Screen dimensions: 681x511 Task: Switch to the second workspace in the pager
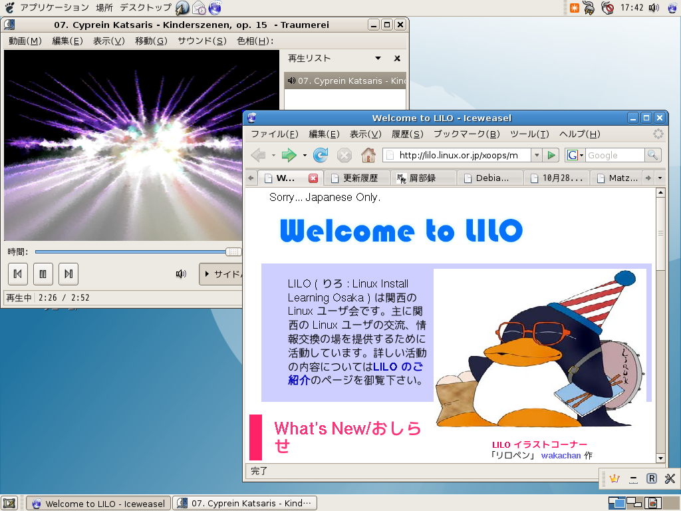(634, 503)
